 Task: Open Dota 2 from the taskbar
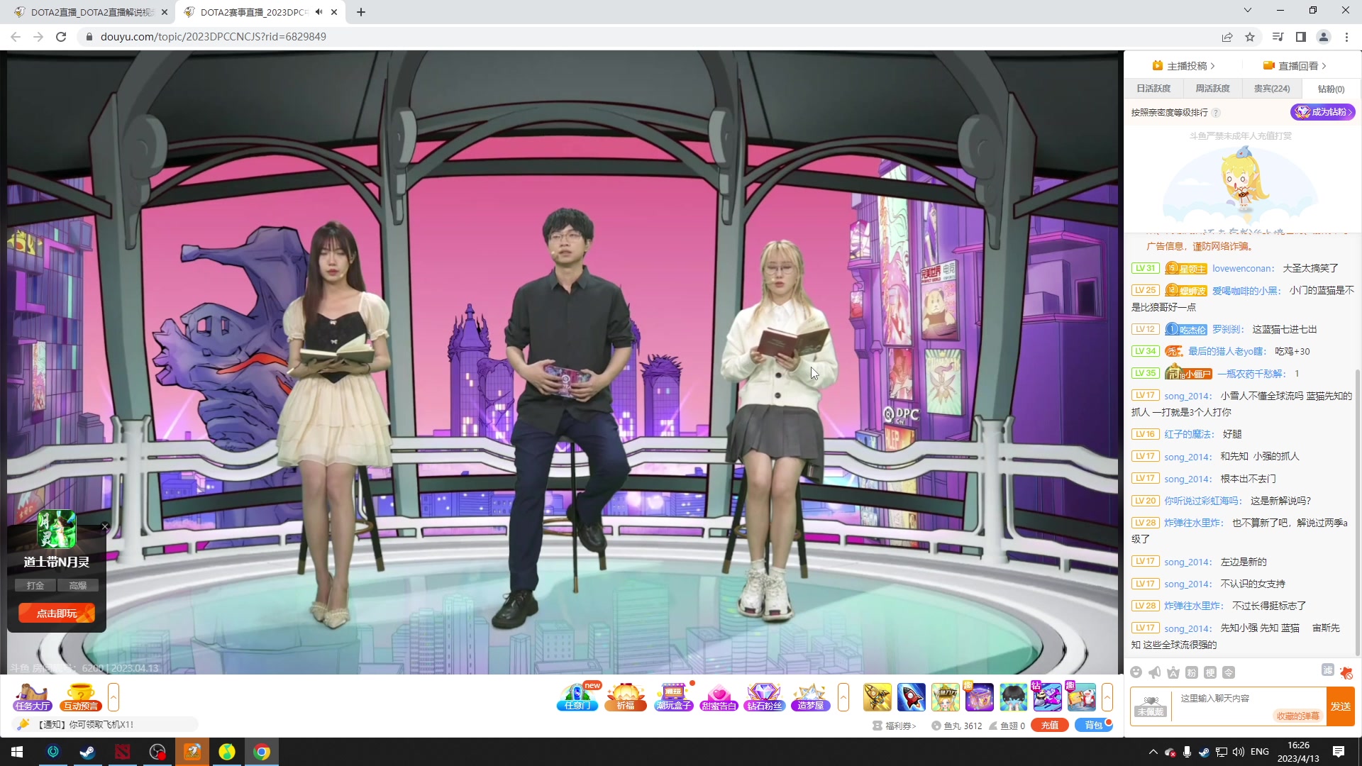click(x=122, y=752)
